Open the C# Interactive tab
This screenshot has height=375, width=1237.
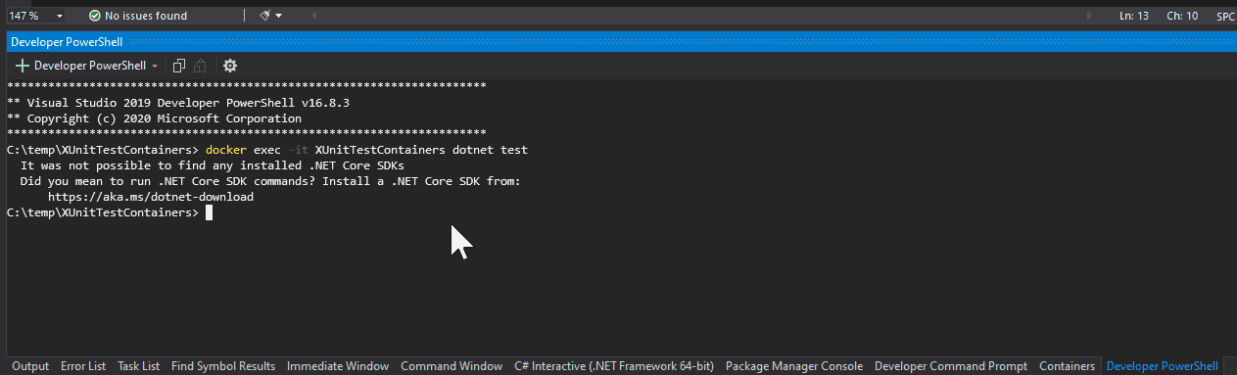pos(614,366)
